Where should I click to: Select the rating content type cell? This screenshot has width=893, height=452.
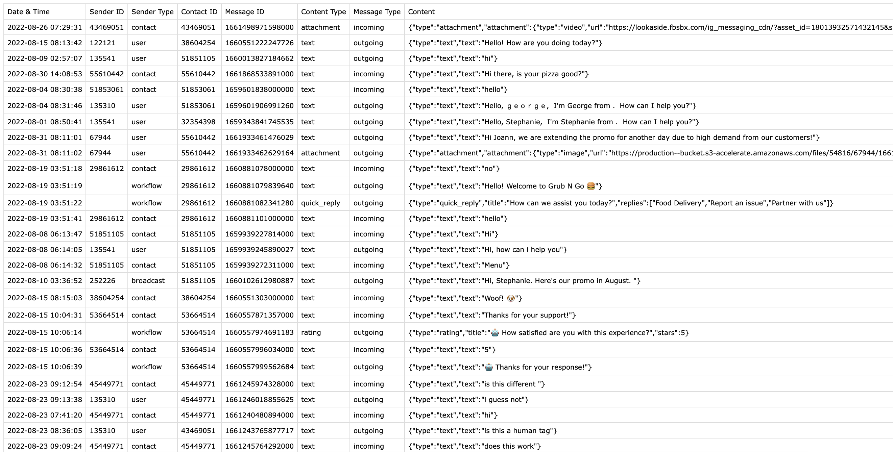click(311, 332)
